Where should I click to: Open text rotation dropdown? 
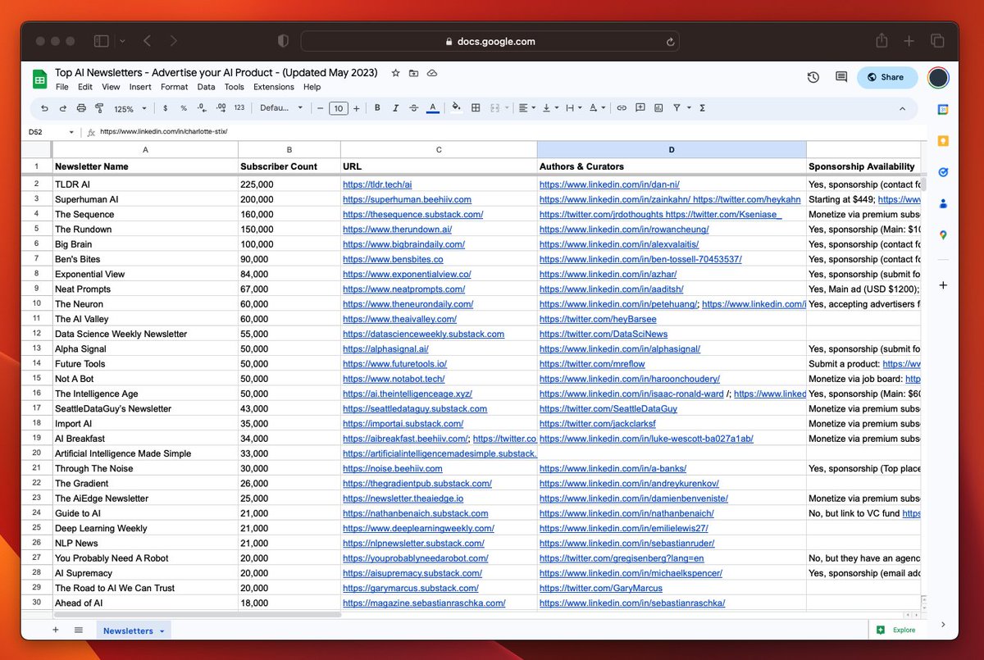[x=597, y=108]
